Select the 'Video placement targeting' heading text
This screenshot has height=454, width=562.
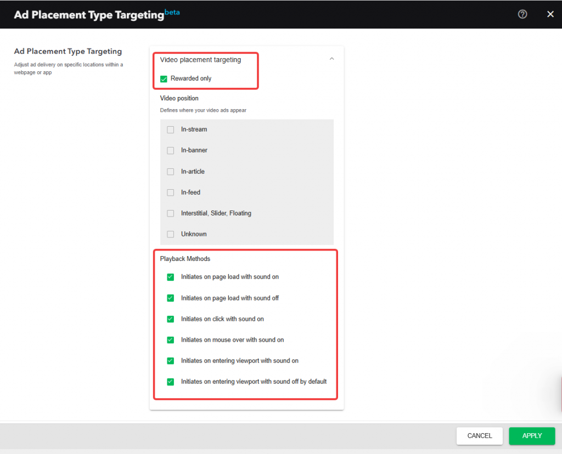coord(200,60)
